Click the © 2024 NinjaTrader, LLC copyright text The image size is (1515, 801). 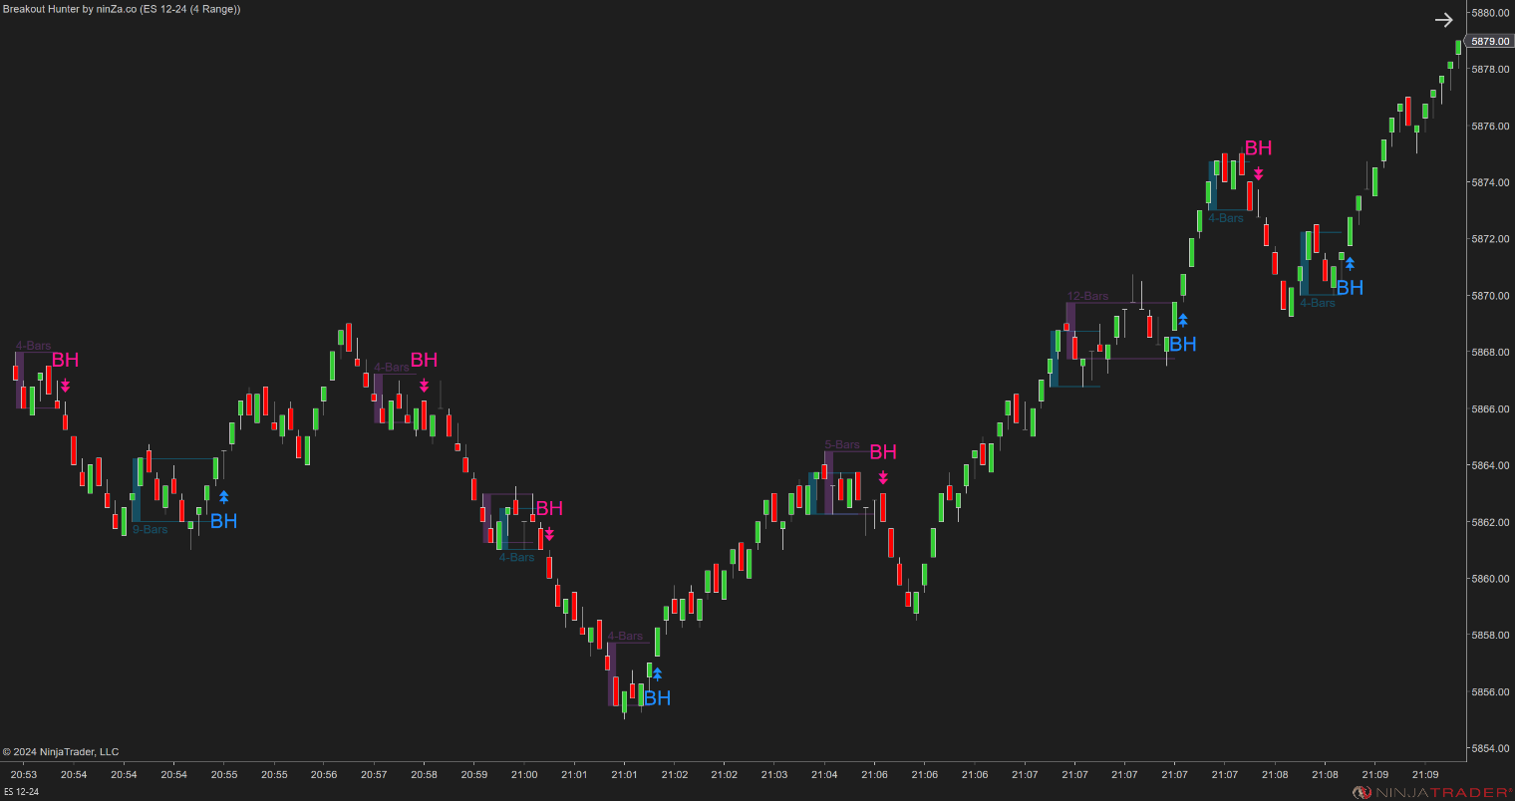click(x=61, y=752)
